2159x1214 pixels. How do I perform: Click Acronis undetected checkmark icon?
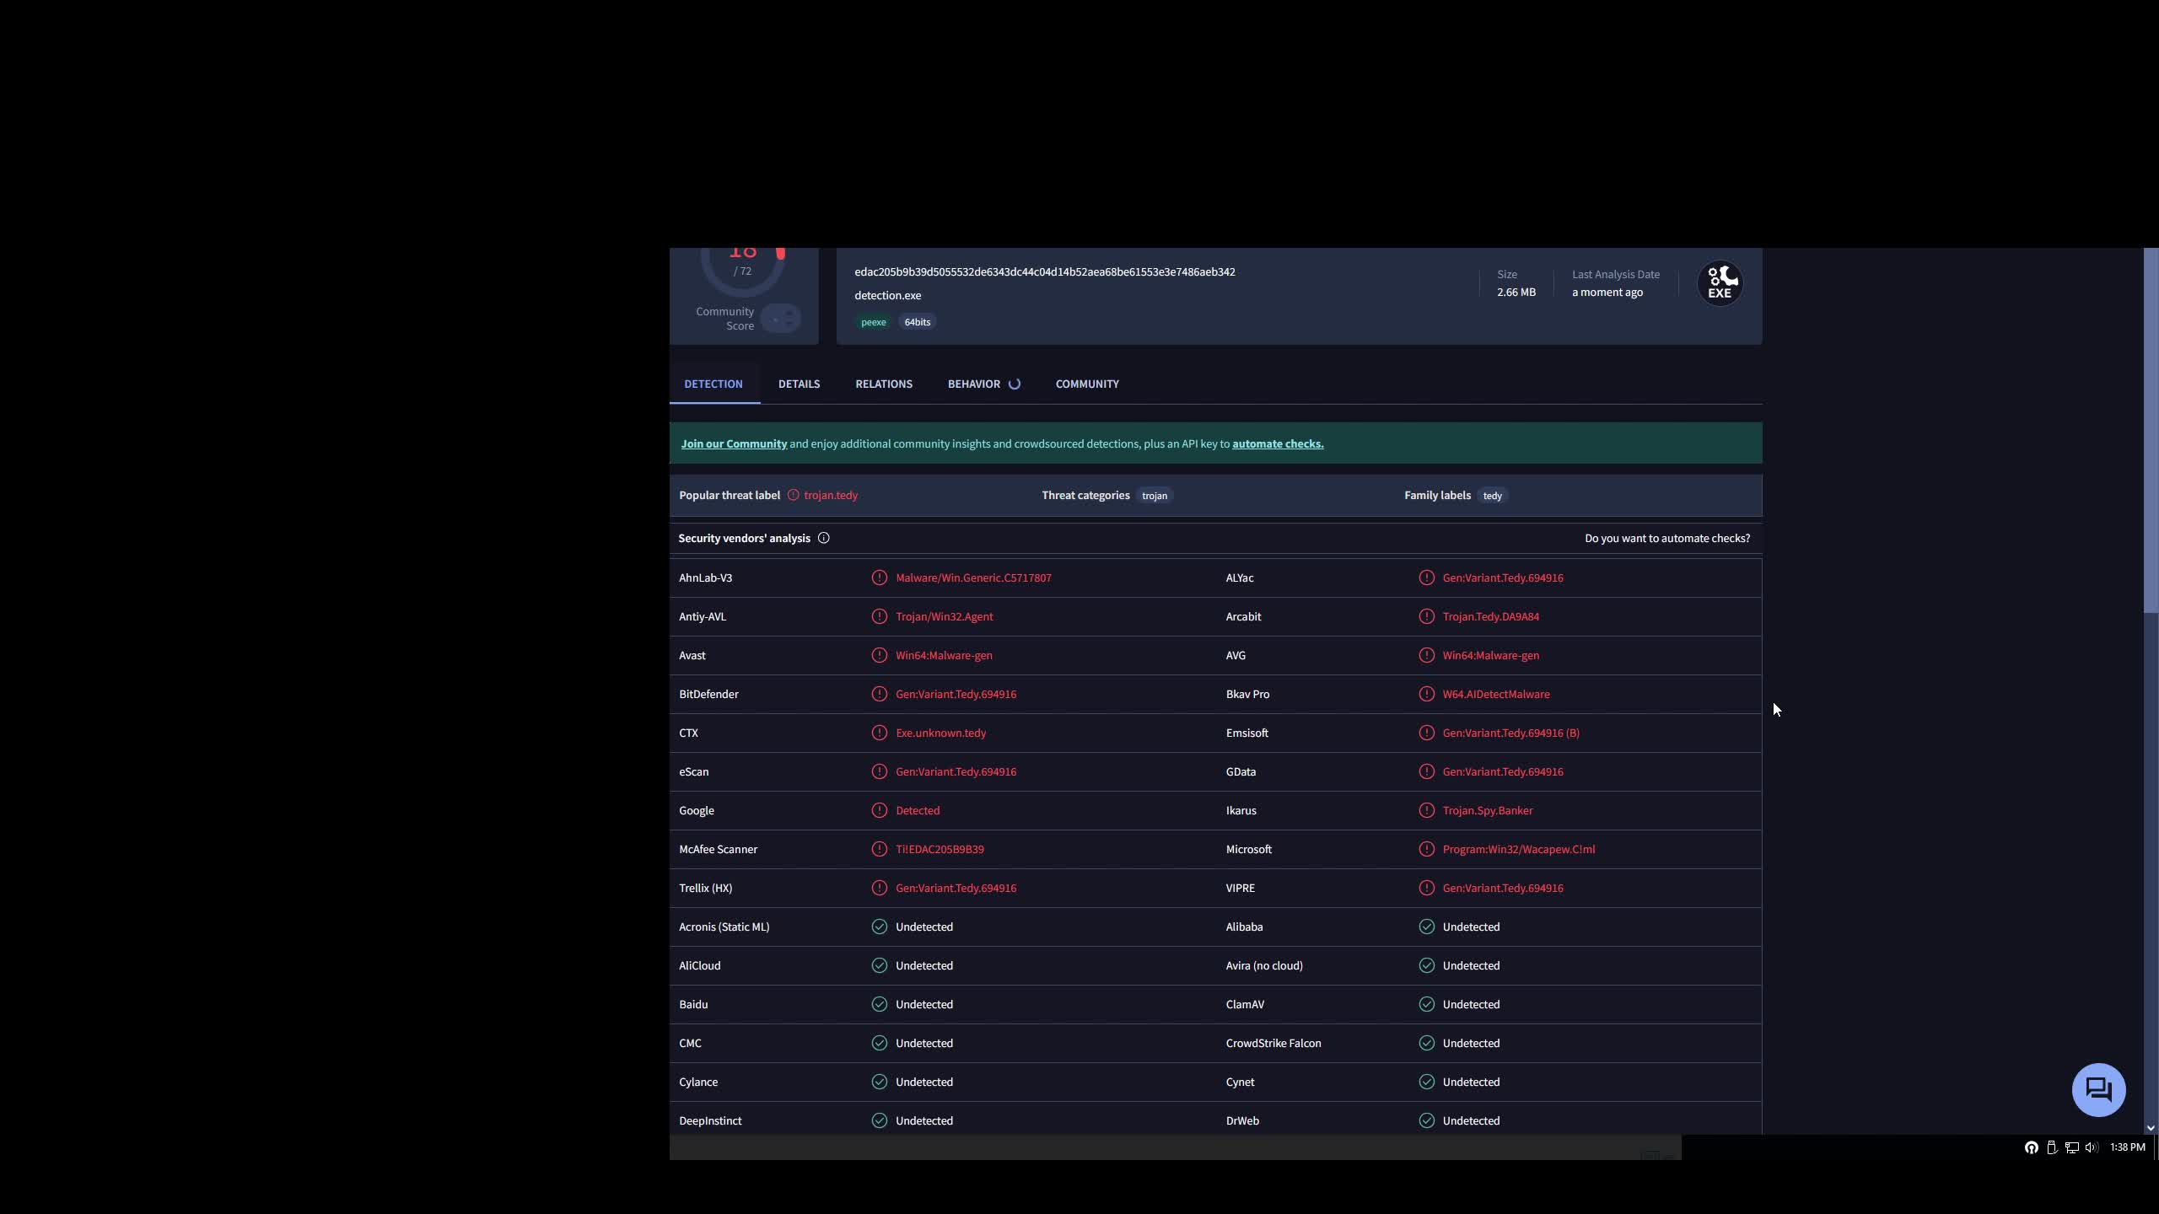coord(879,927)
